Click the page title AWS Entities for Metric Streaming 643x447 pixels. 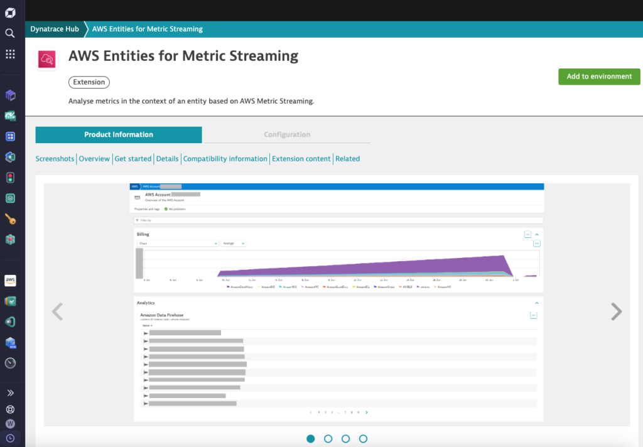[x=183, y=56]
